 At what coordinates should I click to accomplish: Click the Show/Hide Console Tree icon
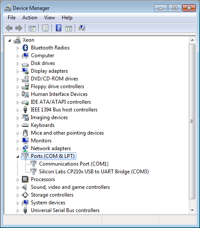tap(32, 28)
